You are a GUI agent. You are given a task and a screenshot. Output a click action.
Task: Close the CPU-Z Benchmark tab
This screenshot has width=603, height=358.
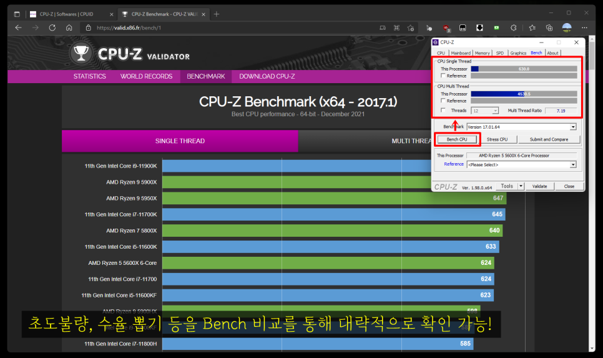tap(203, 14)
